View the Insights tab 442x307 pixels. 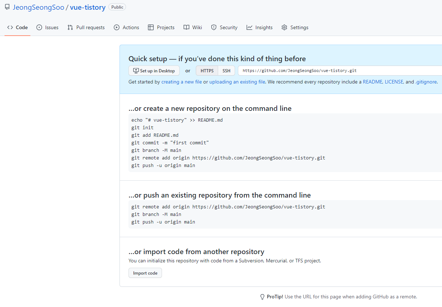point(260,27)
